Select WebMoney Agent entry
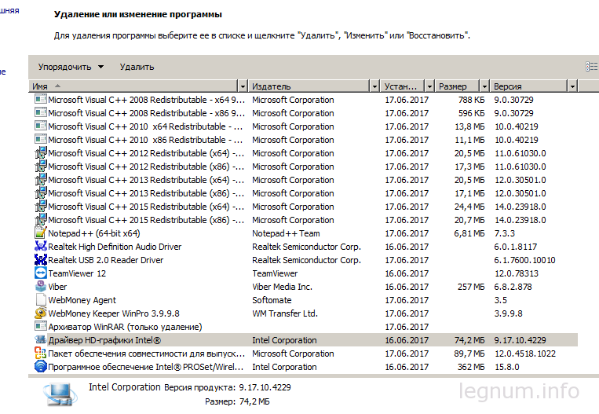599x414 pixels. (x=82, y=300)
